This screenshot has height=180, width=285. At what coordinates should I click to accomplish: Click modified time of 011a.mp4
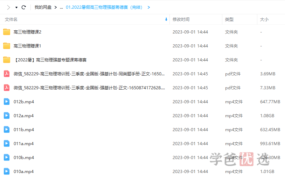(x=190, y=144)
